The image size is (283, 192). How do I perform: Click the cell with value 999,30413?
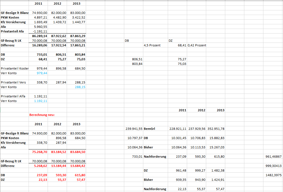(x=273, y=166)
